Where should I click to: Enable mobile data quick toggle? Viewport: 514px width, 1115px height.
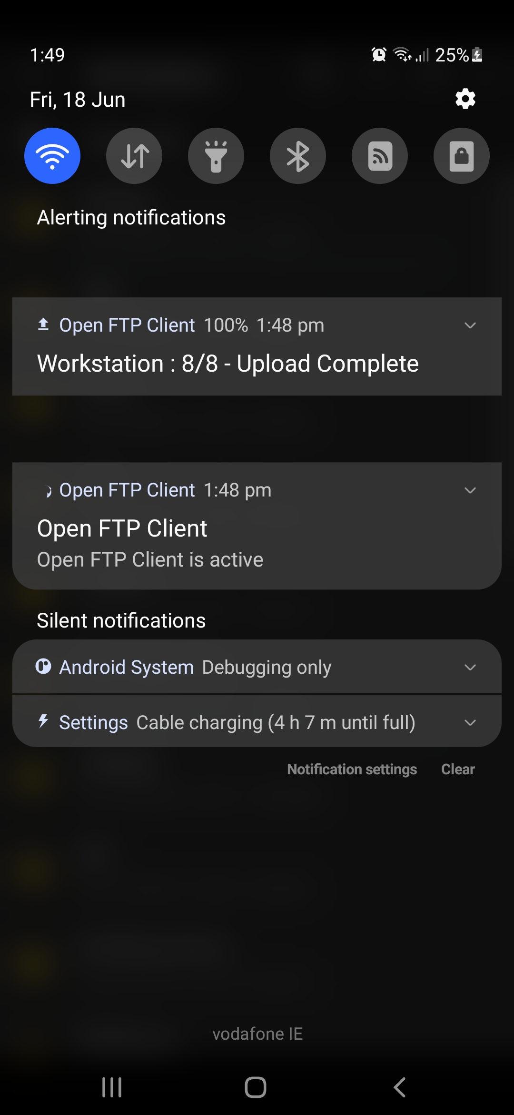tap(134, 156)
